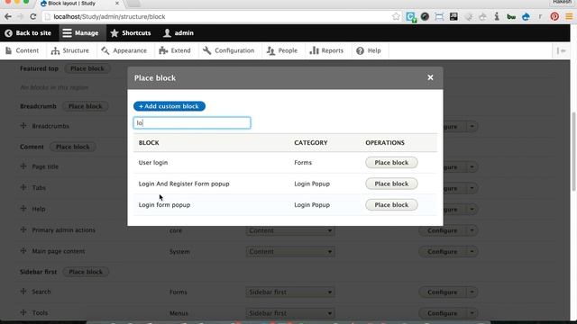Expand operations arrow for Tools block
The image size is (577, 324).
click(472, 313)
